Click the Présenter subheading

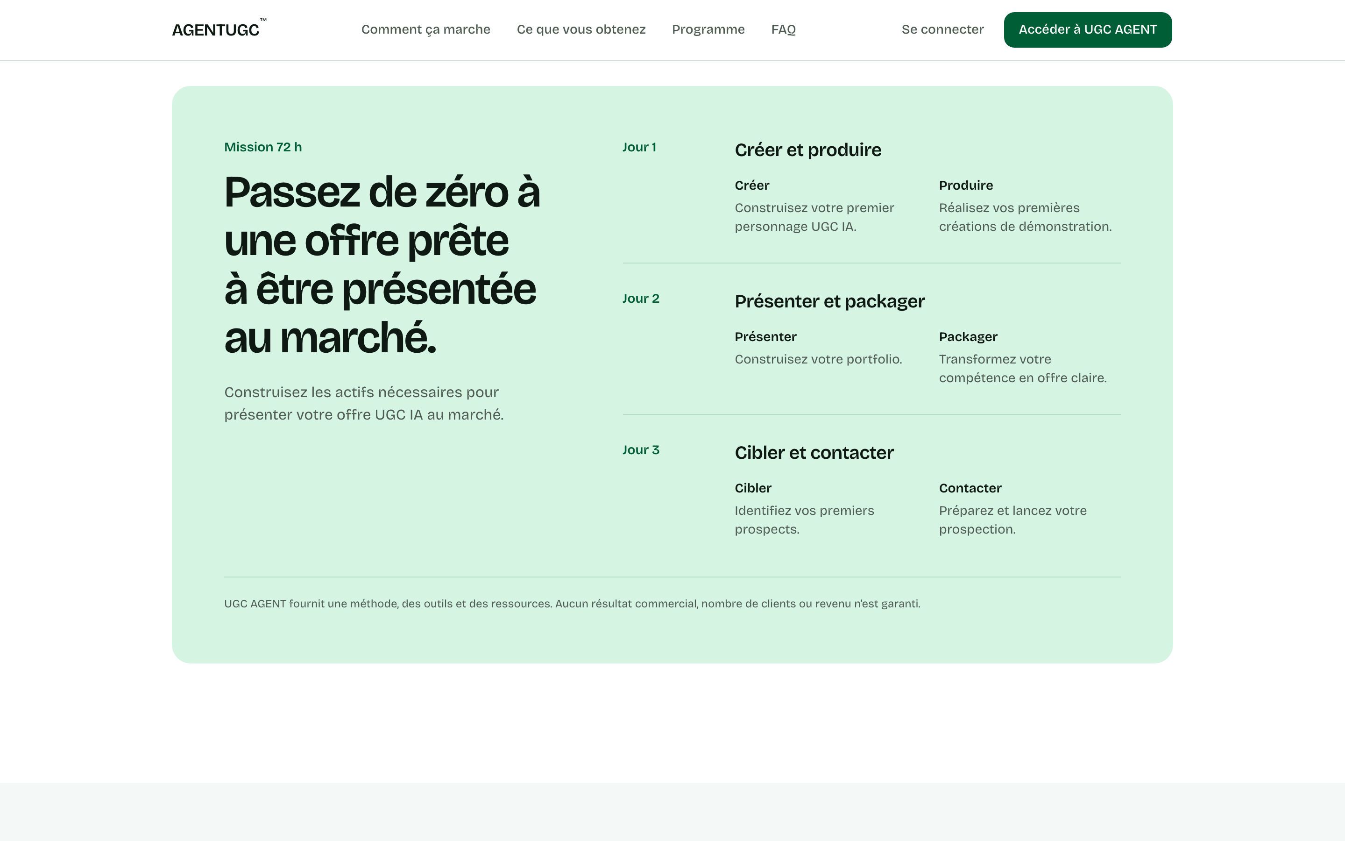click(765, 336)
